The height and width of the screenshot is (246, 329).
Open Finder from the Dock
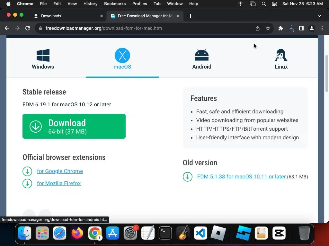[x=25, y=233]
